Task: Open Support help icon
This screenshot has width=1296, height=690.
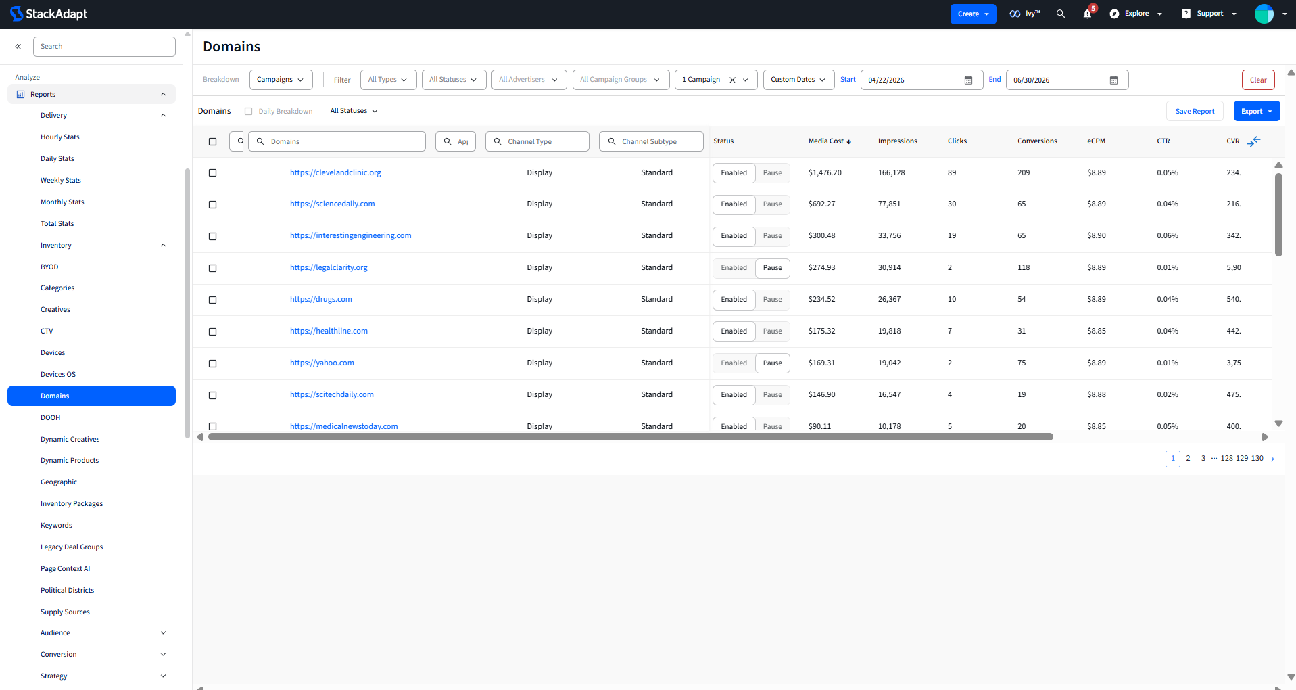Action: click(1186, 14)
